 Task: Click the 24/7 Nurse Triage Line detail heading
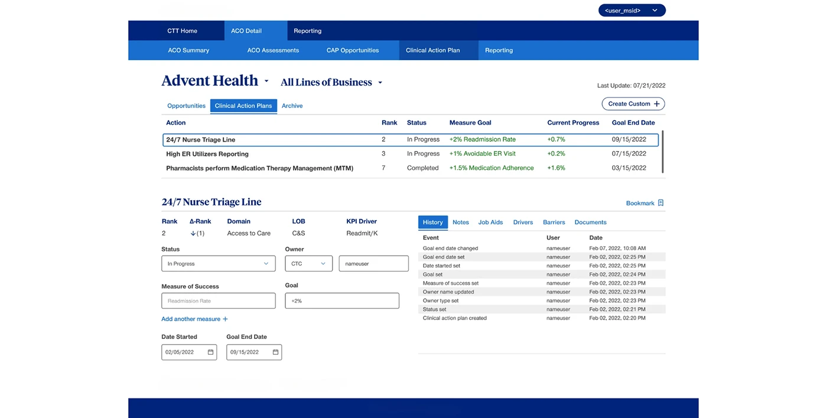[x=211, y=202]
